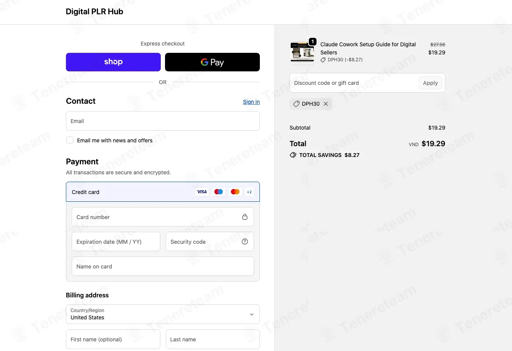Follow the Sign in link
512x351 pixels.
[x=251, y=102]
